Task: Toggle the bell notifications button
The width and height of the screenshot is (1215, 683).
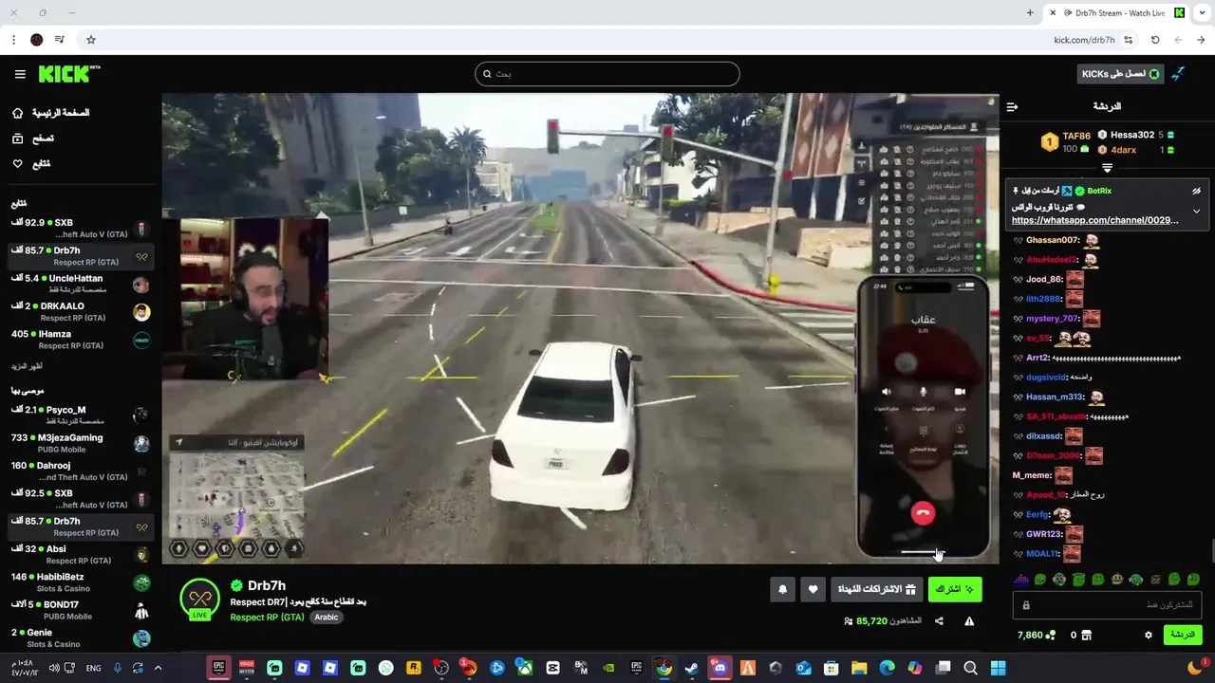Action: click(782, 589)
